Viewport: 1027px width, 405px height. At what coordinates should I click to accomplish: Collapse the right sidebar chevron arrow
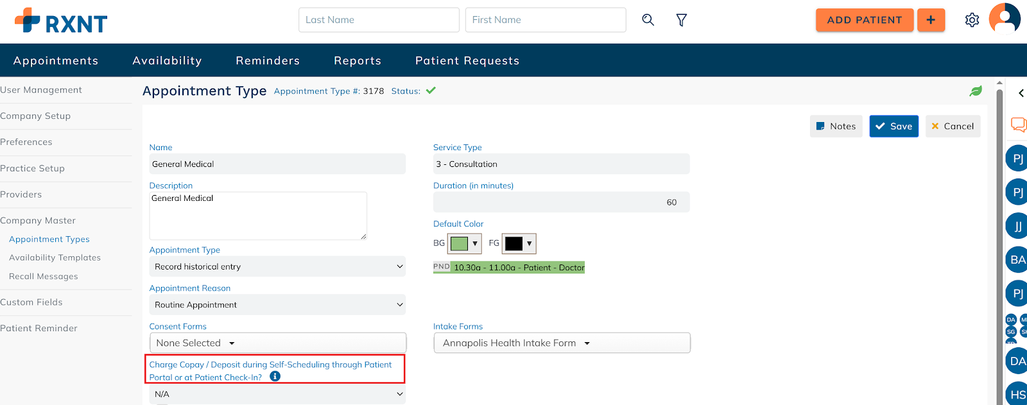point(1021,93)
